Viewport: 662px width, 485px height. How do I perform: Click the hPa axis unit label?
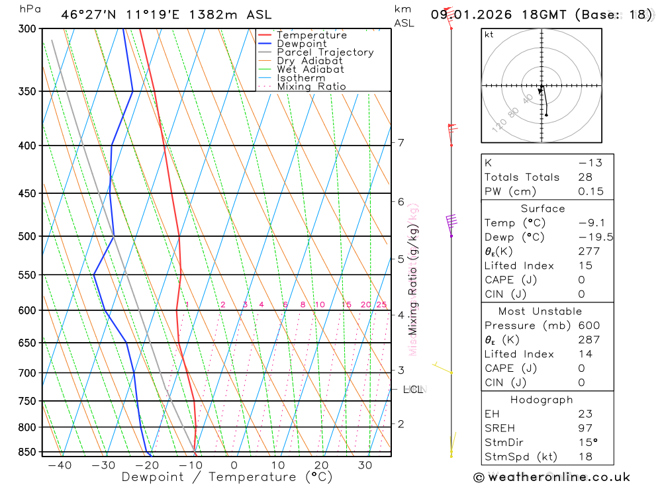pos(30,9)
